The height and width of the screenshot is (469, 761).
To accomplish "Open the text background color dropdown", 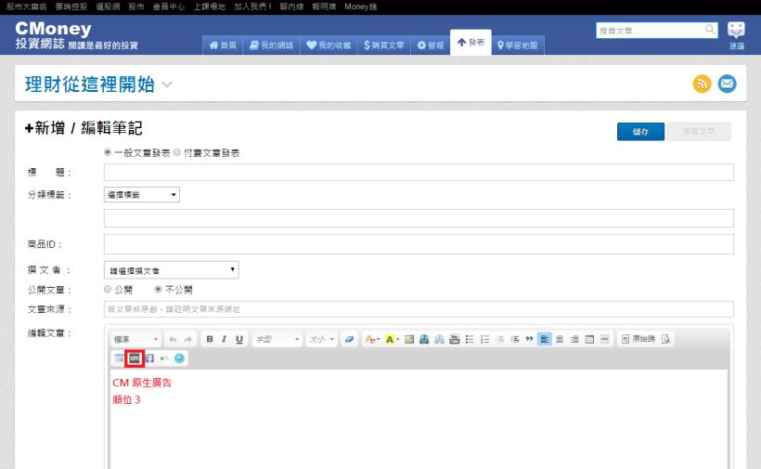I will coord(392,339).
